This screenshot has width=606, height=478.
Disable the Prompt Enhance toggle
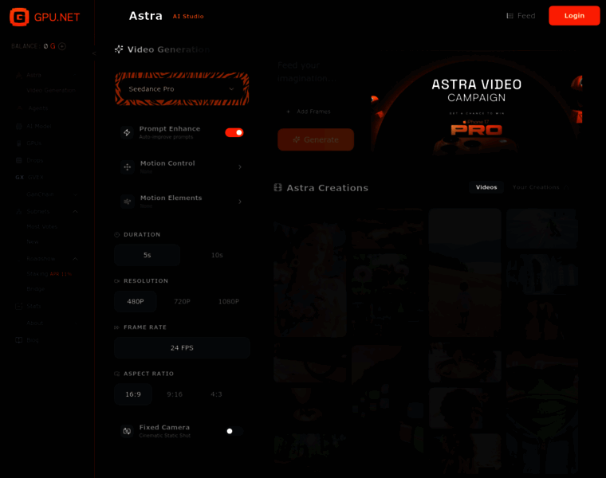[234, 132]
